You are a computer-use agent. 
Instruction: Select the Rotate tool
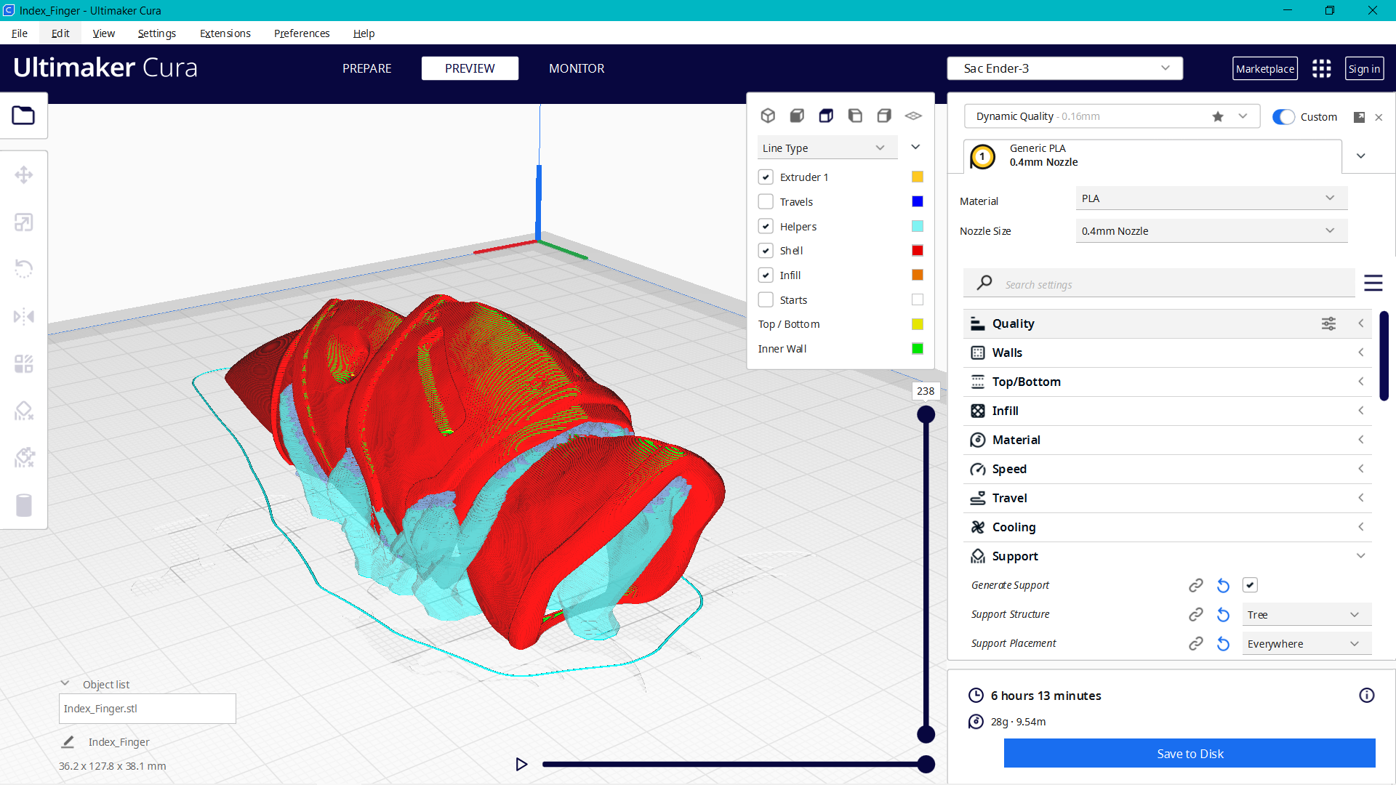tap(24, 269)
